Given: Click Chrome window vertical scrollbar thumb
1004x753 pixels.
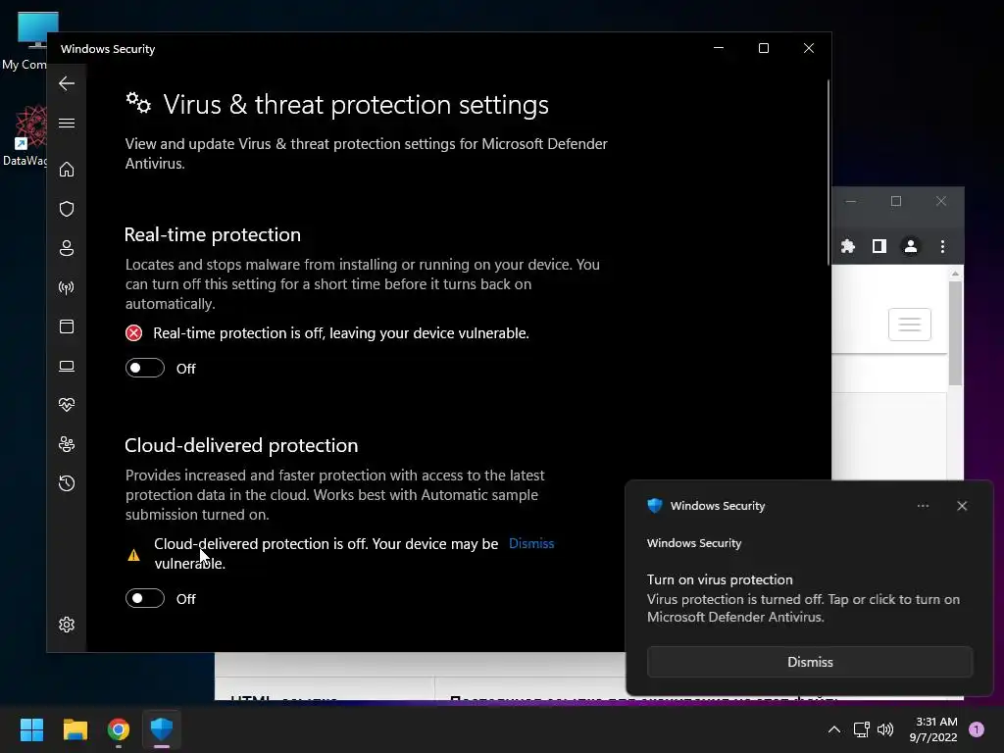Looking at the screenshot, I should (955, 333).
